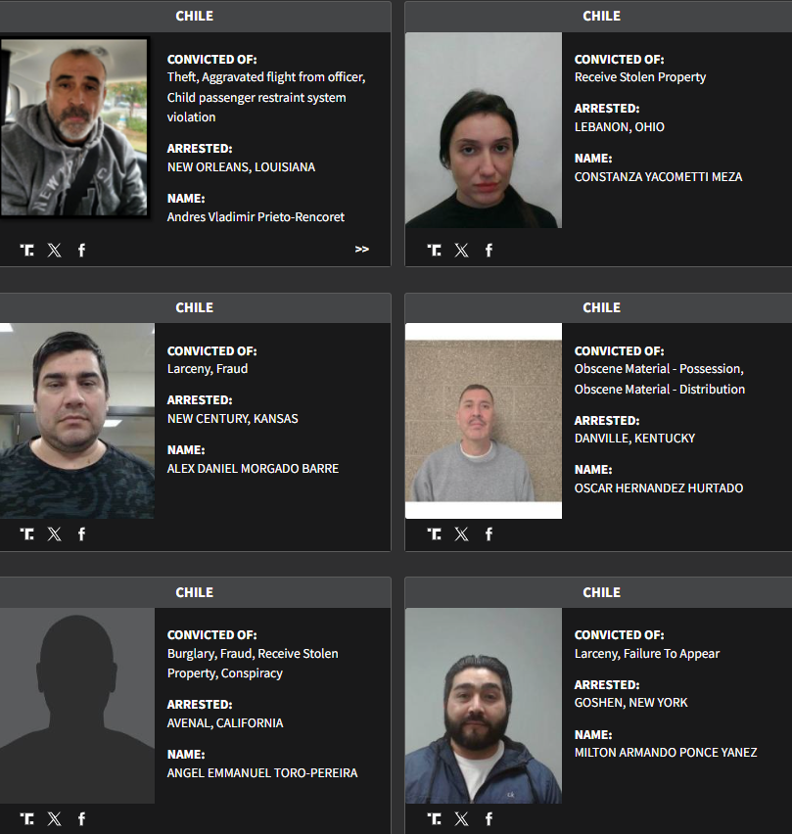
Task: Share Andres Prieto-Rencoret card on X
Action: click(54, 250)
